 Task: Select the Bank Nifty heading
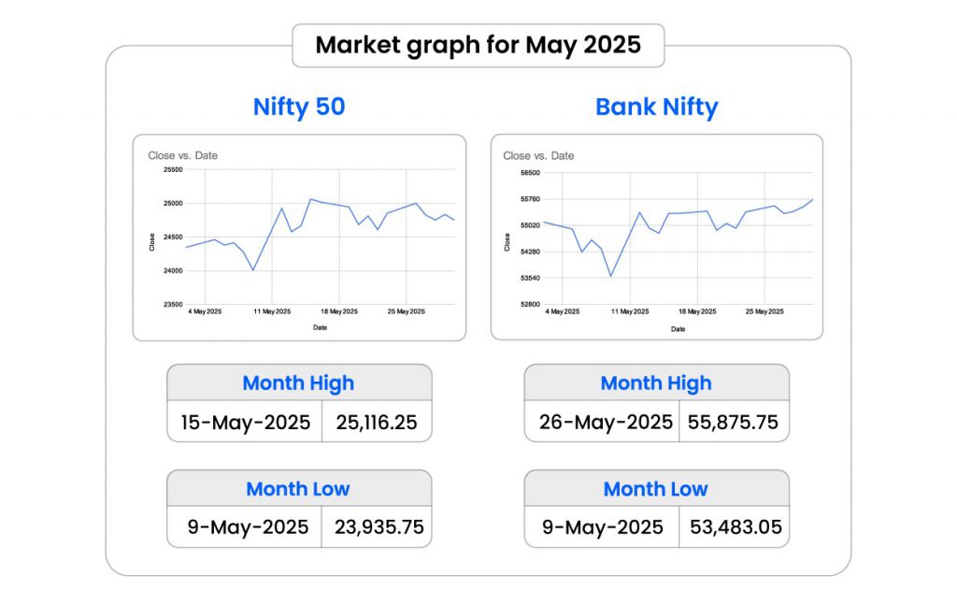point(656,107)
